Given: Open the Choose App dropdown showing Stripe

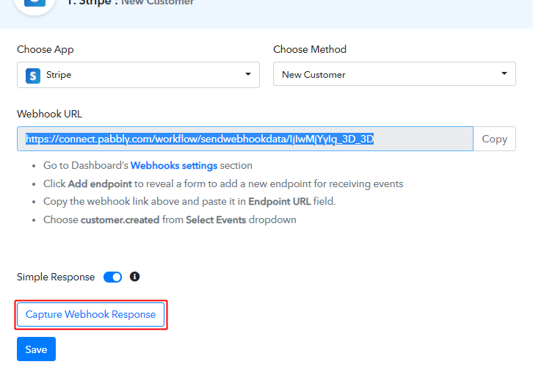Looking at the screenshot, I should (138, 75).
